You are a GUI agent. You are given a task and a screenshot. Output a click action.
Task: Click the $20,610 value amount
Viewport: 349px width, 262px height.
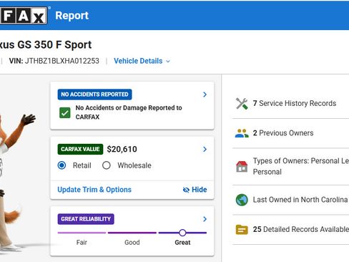point(122,150)
